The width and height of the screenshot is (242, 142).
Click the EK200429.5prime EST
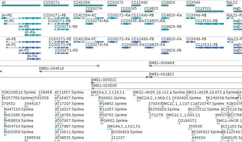pyautogui.click(x=112, y=135)
